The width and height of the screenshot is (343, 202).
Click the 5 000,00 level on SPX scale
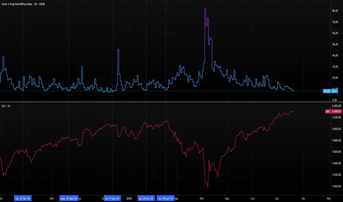click(x=336, y=186)
